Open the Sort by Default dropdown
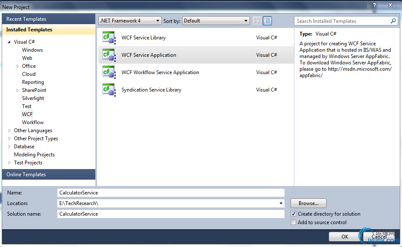This screenshot has height=247, width=402. pos(216,21)
